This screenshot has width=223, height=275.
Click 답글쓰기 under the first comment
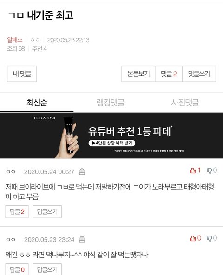point(47,212)
